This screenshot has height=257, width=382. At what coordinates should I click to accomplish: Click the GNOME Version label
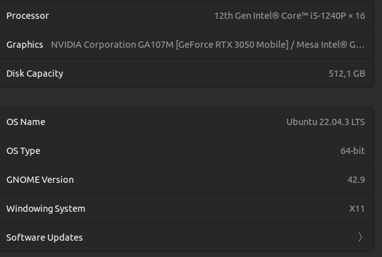coord(40,180)
